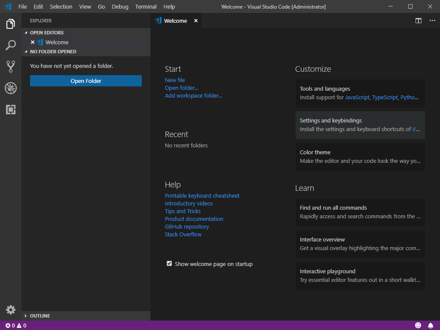Open the settings gear icon
This screenshot has width=440, height=330.
coord(10,309)
